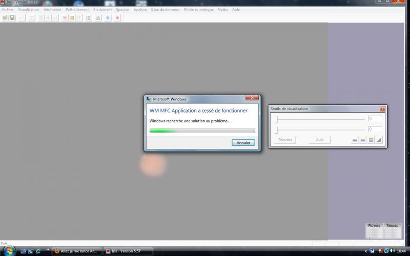This screenshot has height=256, width=410.
Task: Open the Photo numérique menu
Action: pos(199,9)
